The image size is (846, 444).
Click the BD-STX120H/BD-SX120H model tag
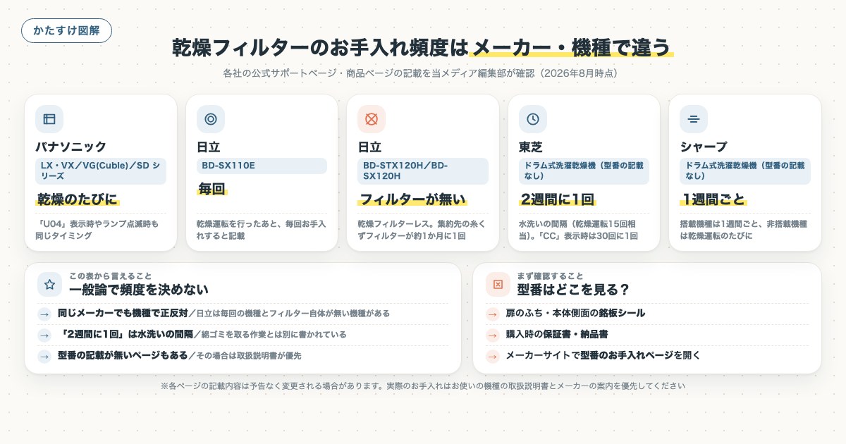point(423,171)
